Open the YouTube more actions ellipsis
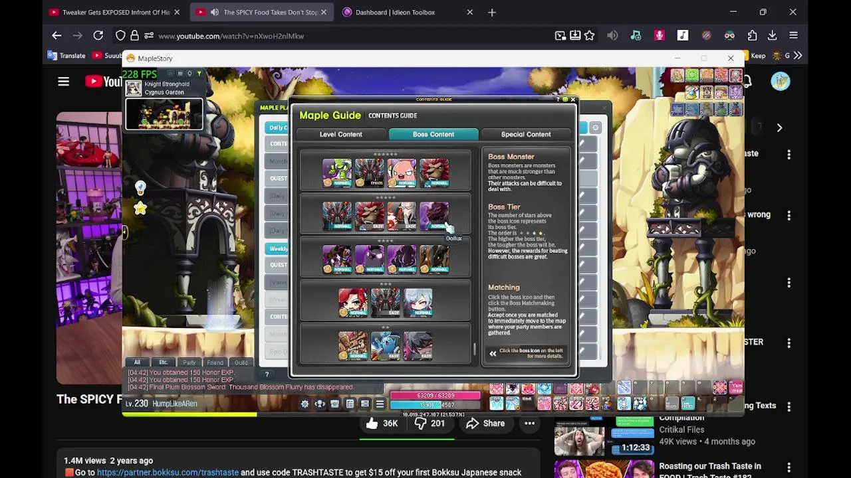Image resolution: width=851 pixels, height=478 pixels. point(529,424)
